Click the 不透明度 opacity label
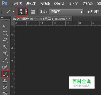 pos(94,11)
